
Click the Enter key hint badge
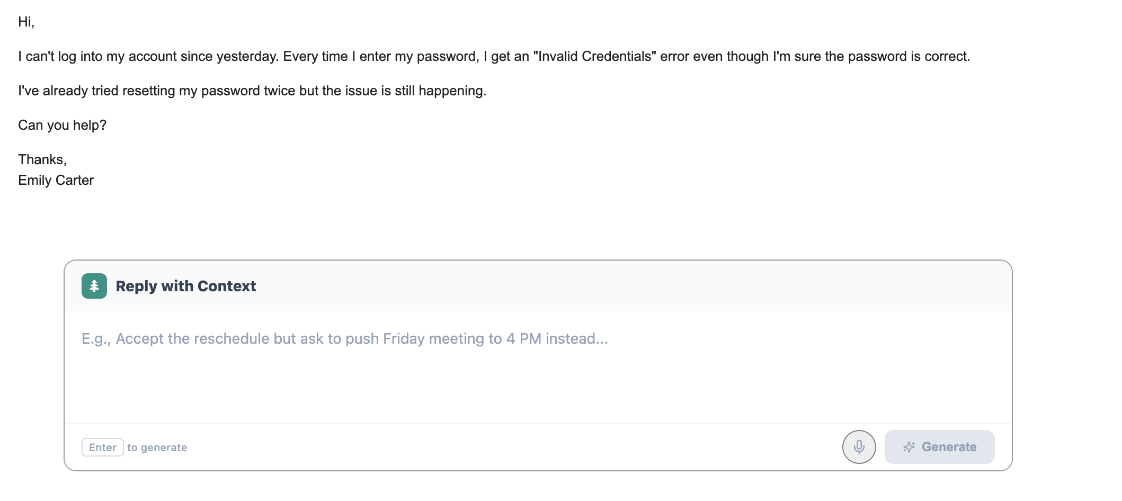103,448
